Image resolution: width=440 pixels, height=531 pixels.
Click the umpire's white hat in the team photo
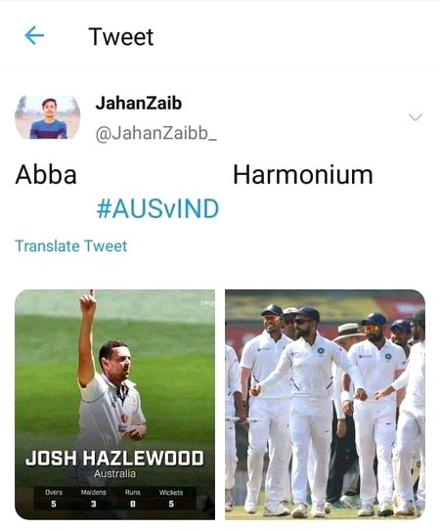point(348,332)
